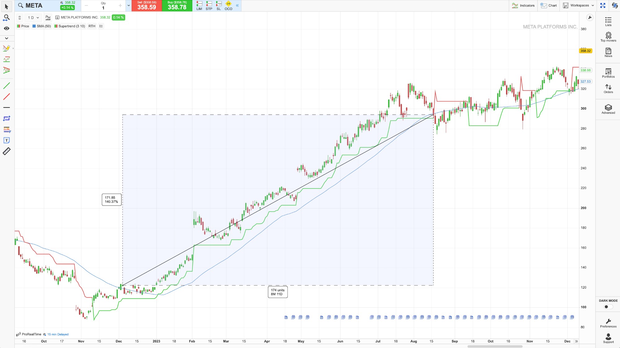Open chart settings via the wrench icon
This screenshot has height=348, width=620.
point(590,18)
